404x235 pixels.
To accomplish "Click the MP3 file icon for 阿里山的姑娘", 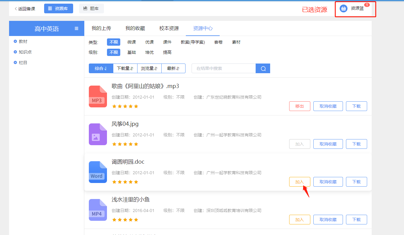I will tap(98, 96).
